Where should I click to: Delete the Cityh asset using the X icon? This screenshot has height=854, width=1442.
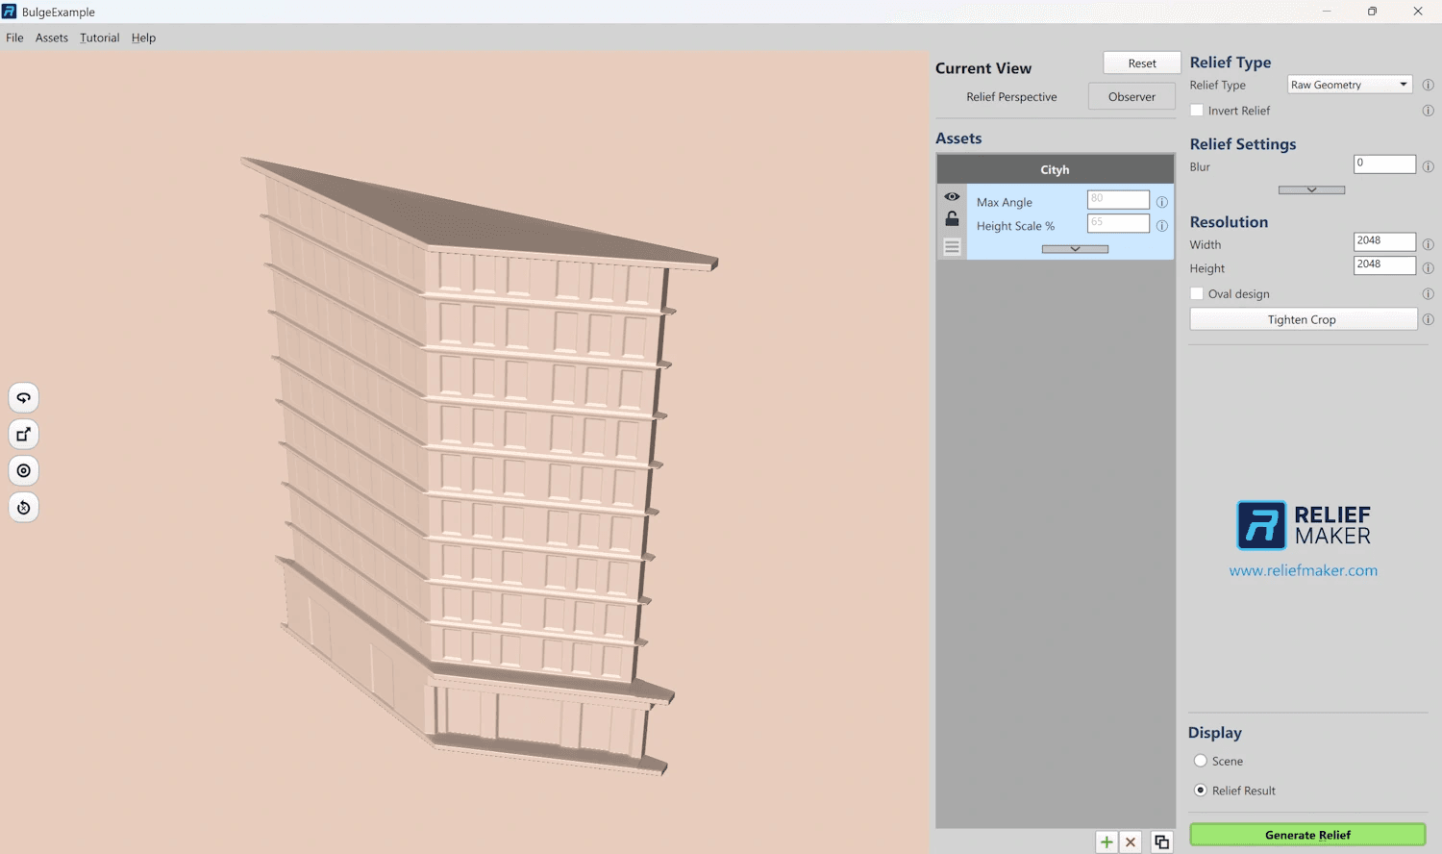(x=1131, y=841)
